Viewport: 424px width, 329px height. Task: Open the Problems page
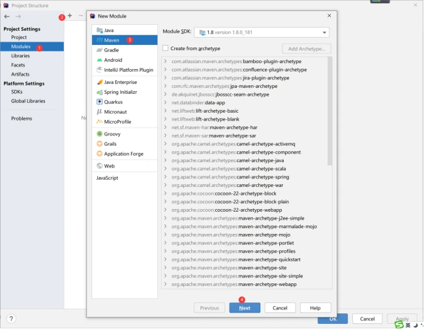click(x=22, y=119)
